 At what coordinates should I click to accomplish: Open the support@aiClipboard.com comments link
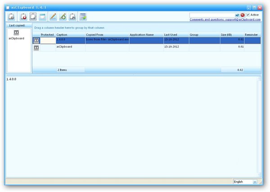click(x=225, y=19)
